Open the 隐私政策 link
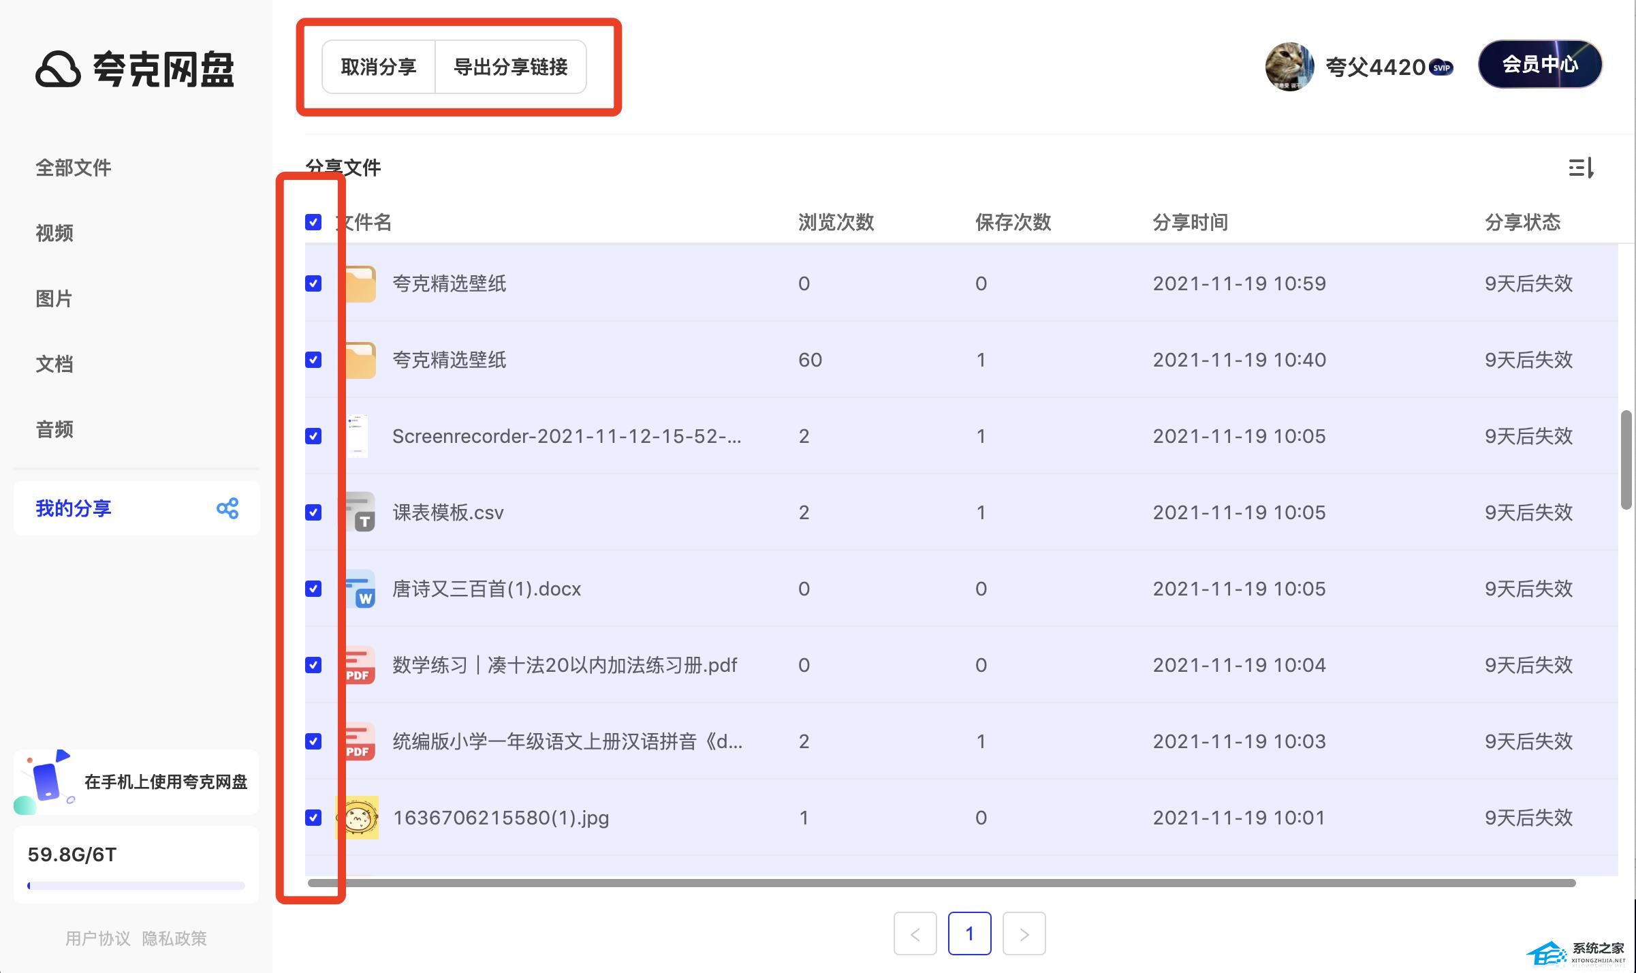 174,938
